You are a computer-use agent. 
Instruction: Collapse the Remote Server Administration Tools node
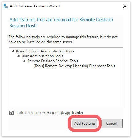[x=13, y=51]
